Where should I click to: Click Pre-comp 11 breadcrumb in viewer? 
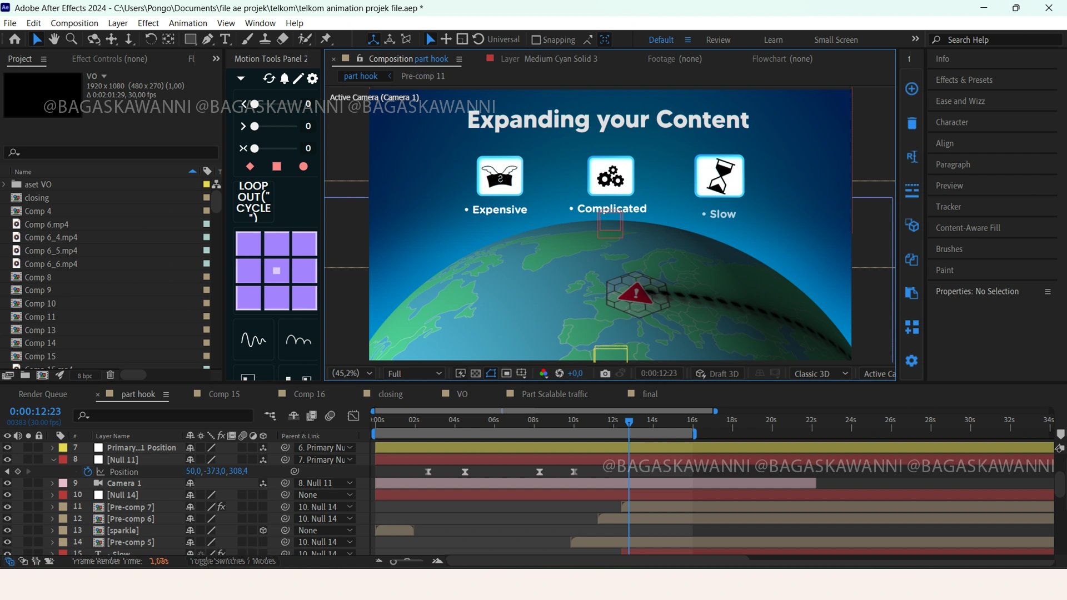click(x=423, y=76)
